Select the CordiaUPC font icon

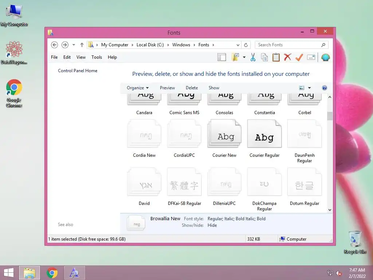tap(184, 134)
